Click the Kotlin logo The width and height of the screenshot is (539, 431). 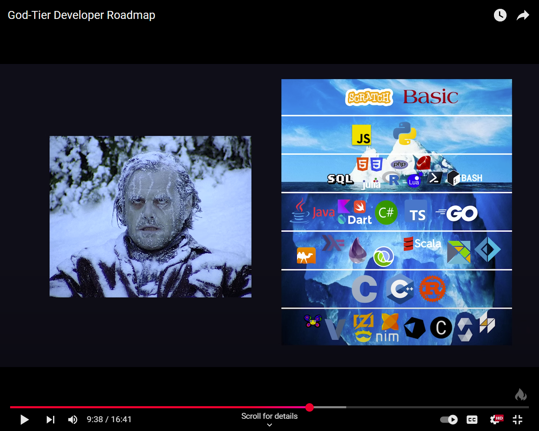(344, 206)
